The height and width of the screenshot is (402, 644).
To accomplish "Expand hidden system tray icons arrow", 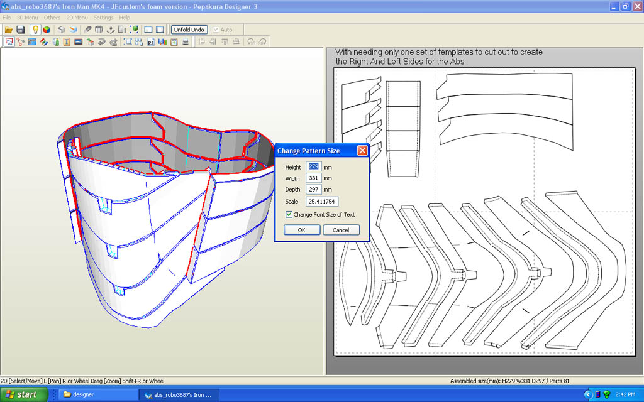I will pyautogui.click(x=588, y=394).
